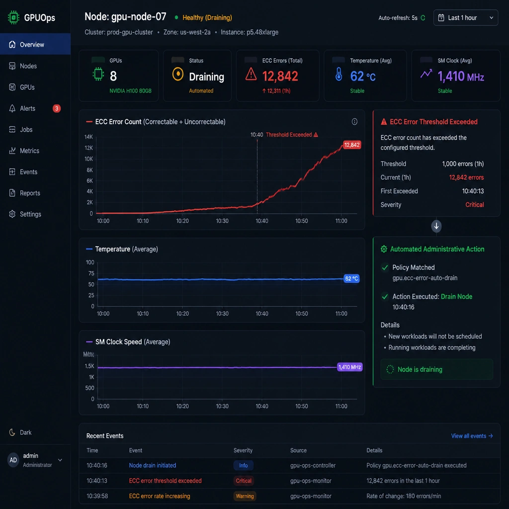Click the spinner icon in Node is draining banner
Screen dimensions: 509x509
(390, 369)
